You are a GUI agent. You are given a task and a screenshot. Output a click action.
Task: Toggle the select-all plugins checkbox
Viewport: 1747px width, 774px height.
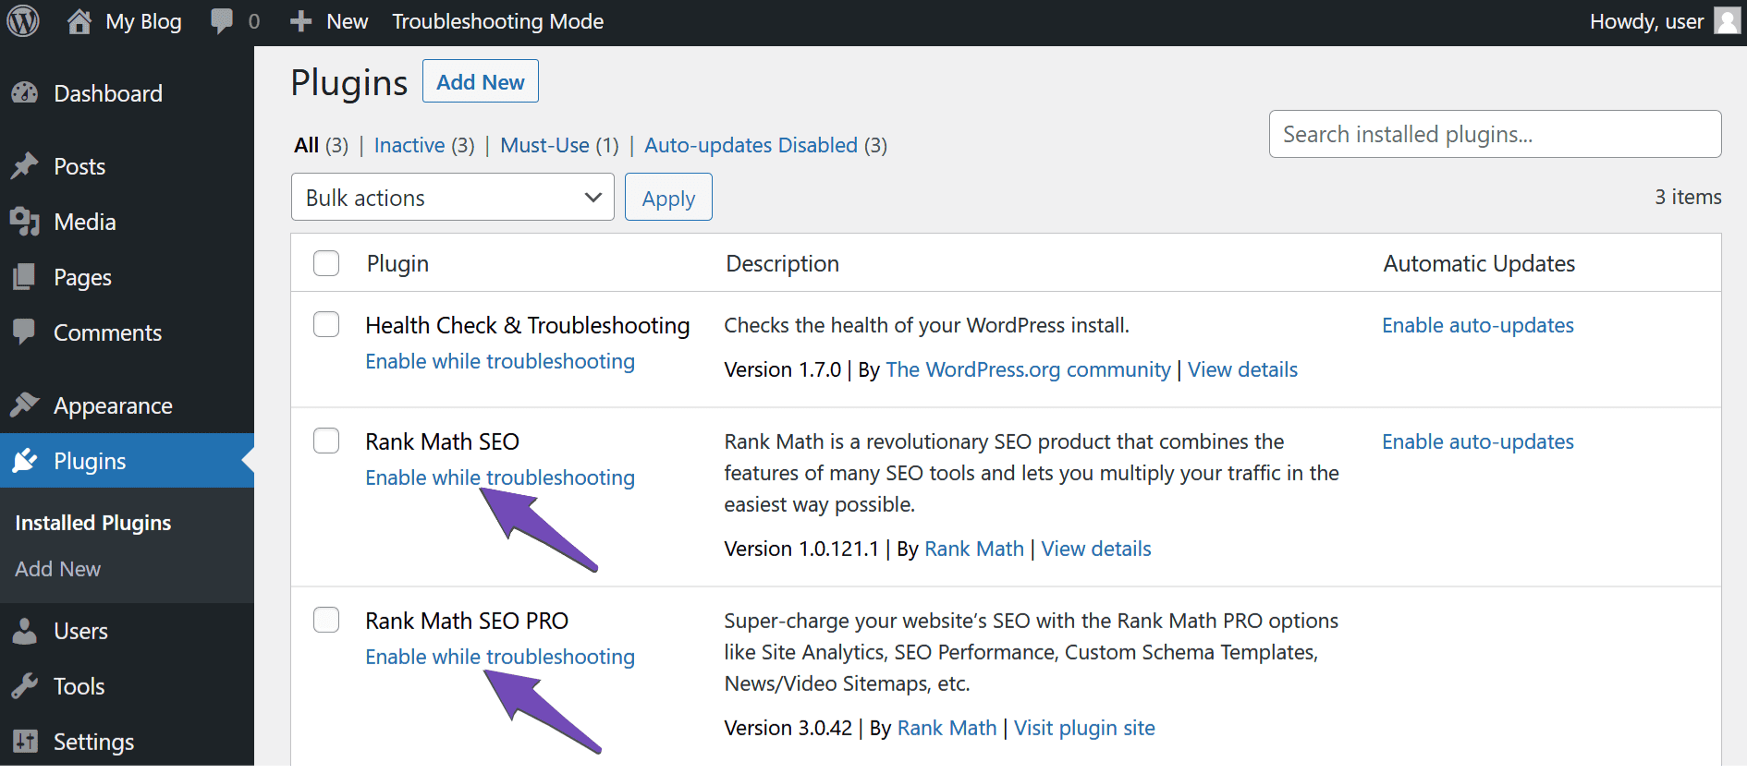point(326,263)
